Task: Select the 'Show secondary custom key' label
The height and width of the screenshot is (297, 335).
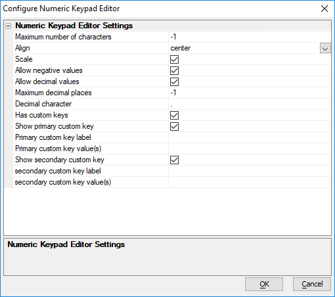Action: (x=60, y=160)
